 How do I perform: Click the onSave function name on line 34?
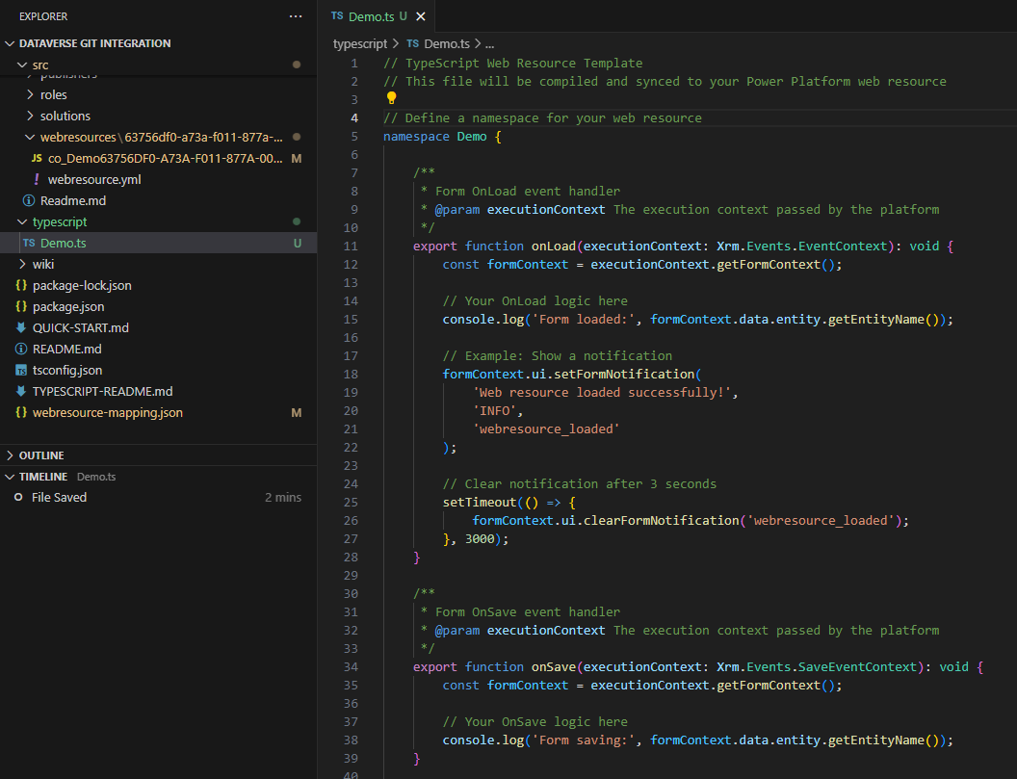coord(553,666)
